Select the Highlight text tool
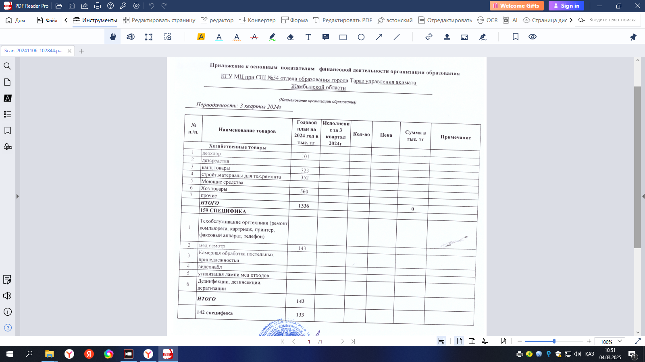Image resolution: width=645 pixels, height=362 pixels. point(201,37)
